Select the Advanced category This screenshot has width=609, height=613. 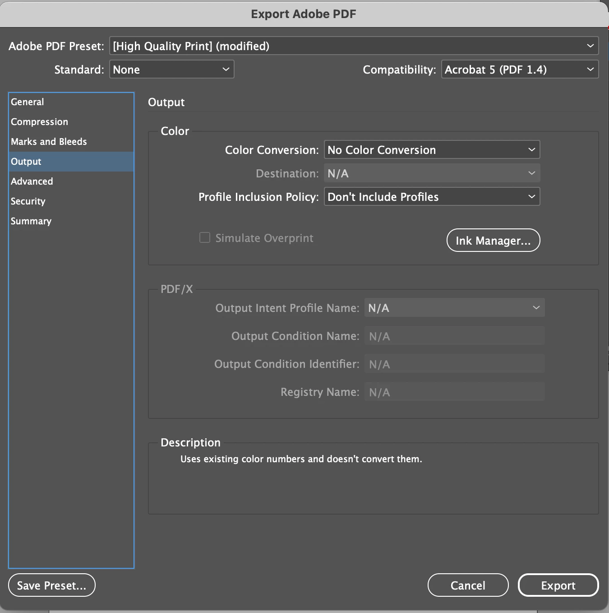point(71,181)
